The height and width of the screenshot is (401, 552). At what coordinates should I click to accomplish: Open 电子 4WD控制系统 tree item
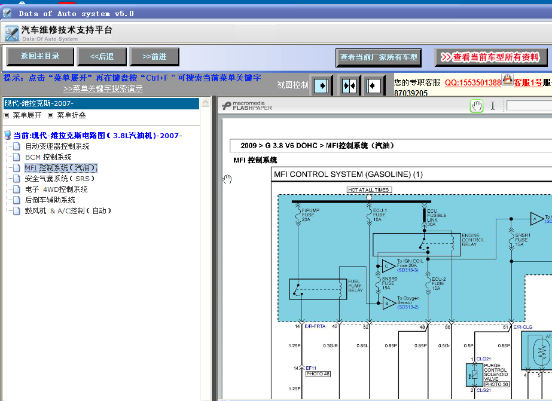(56, 189)
